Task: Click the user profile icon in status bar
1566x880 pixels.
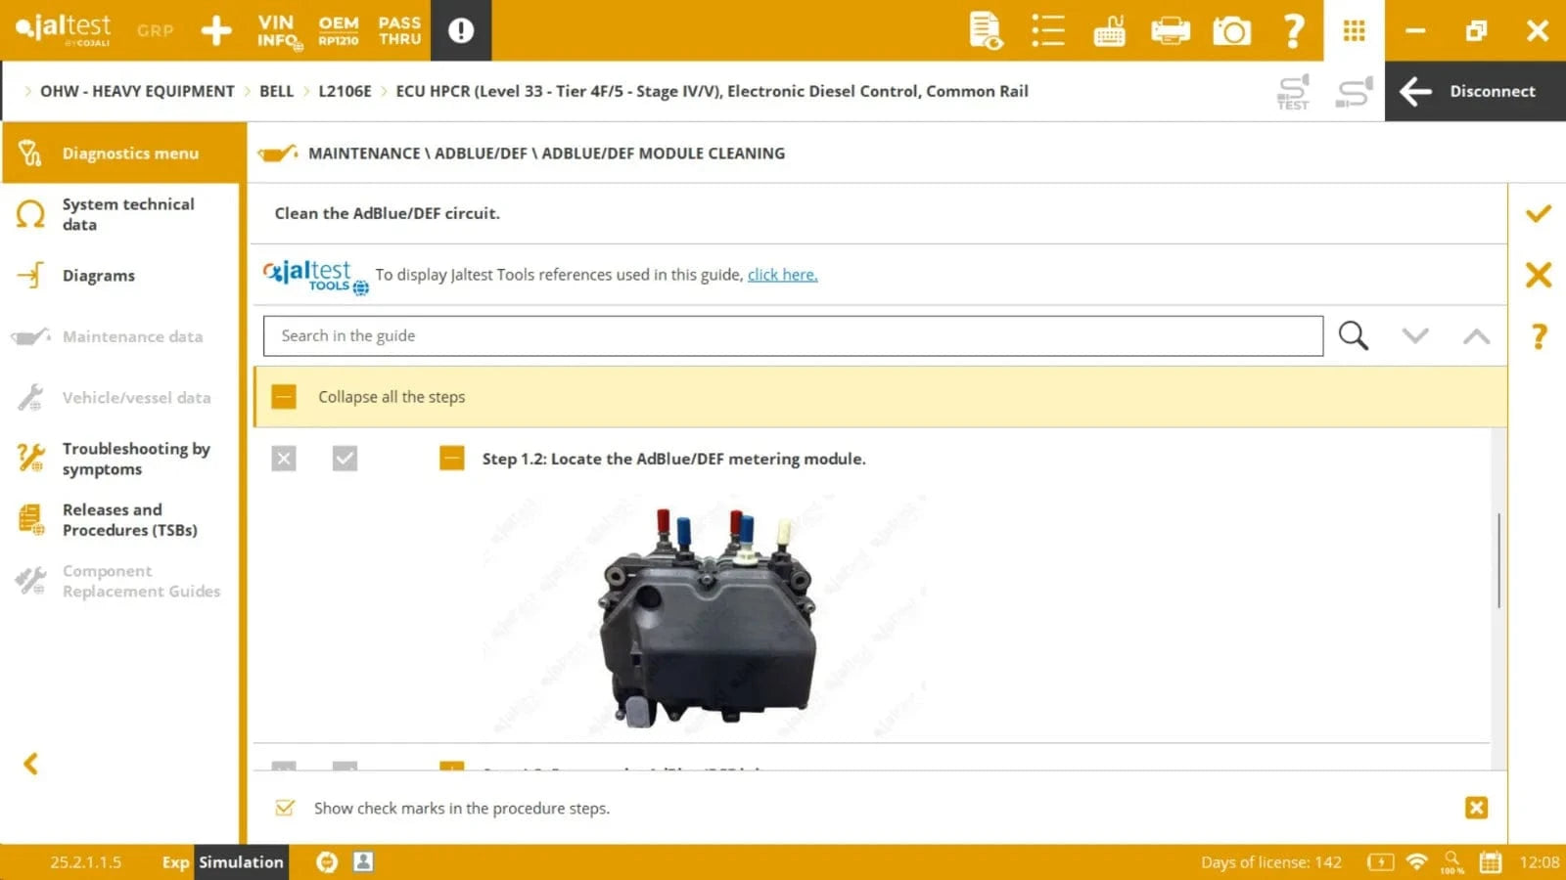Action: [x=363, y=861]
